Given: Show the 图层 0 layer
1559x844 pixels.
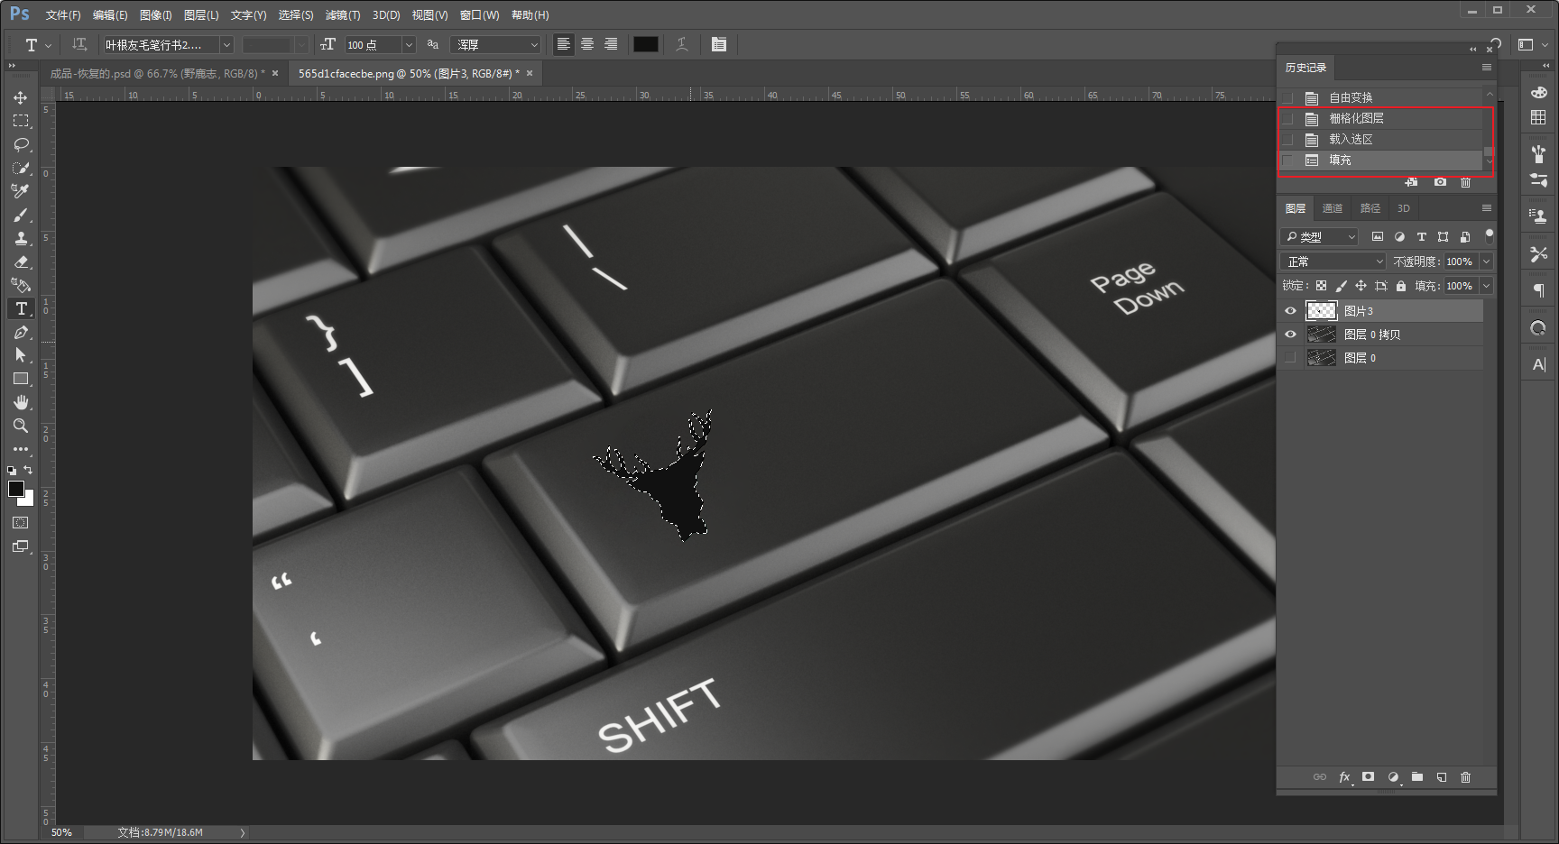Looking at the screenshot, I should [1290, 358].
